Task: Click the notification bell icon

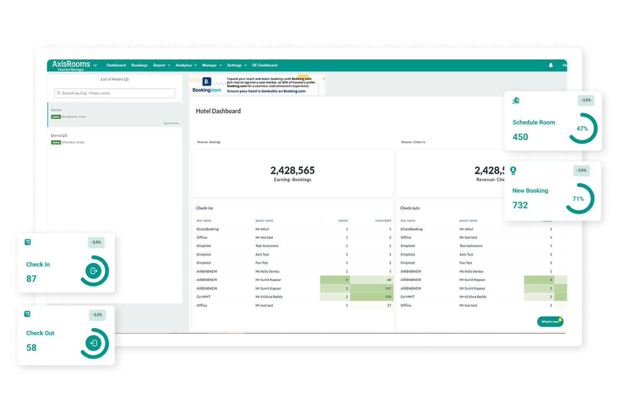Action: point(550,65)
